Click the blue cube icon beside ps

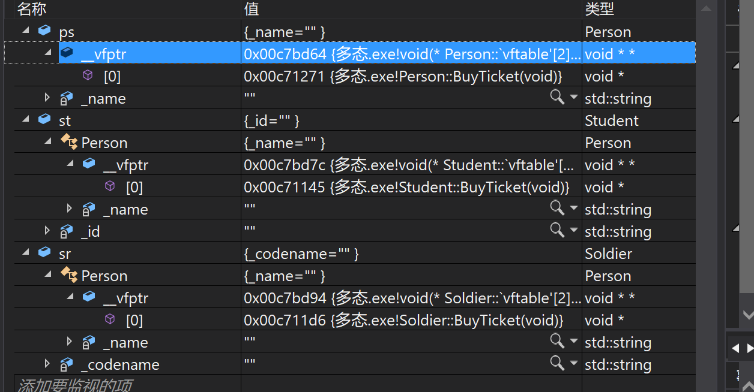tap(44, 31)
